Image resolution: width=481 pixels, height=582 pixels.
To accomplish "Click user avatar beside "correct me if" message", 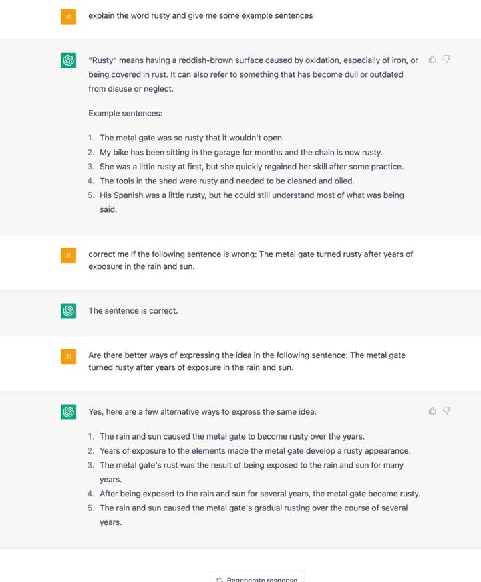I will 68,255.
